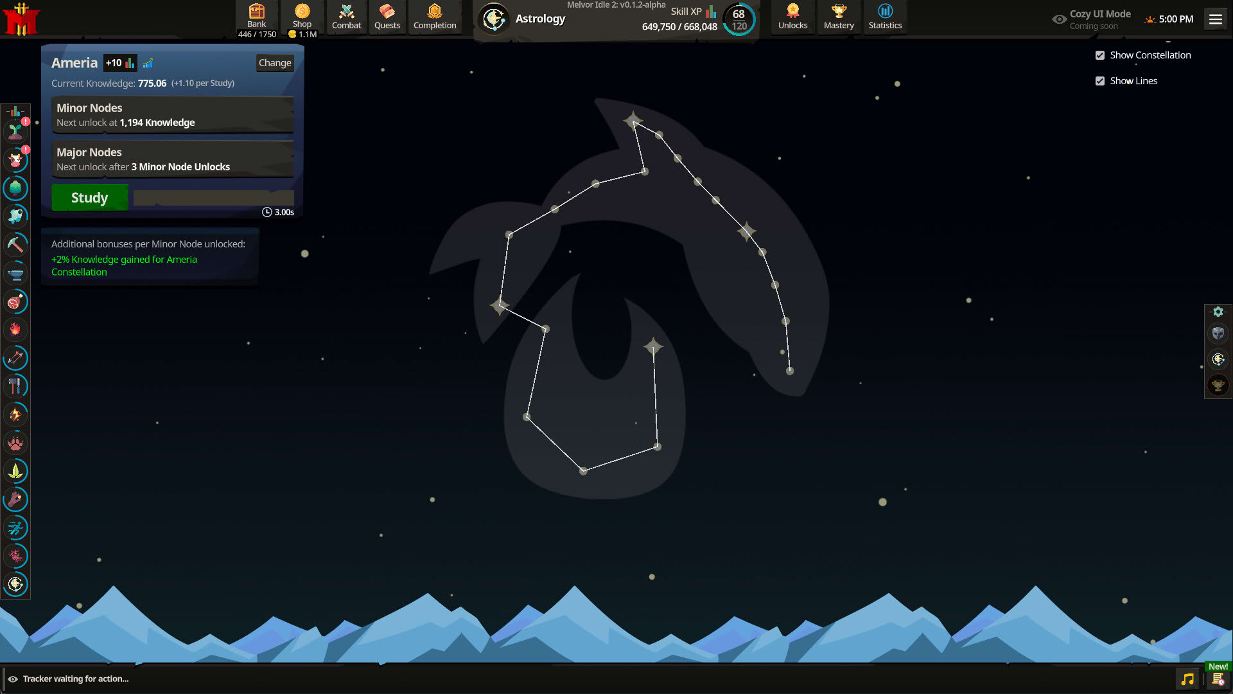
Task: Select the Firemaking flame skill icon
Action: pyautogui.click(x=15, y=330)
